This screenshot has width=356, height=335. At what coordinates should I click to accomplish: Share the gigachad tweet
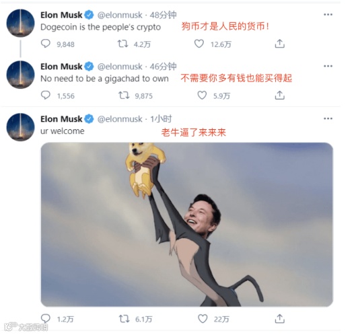(x=279, y=96)
